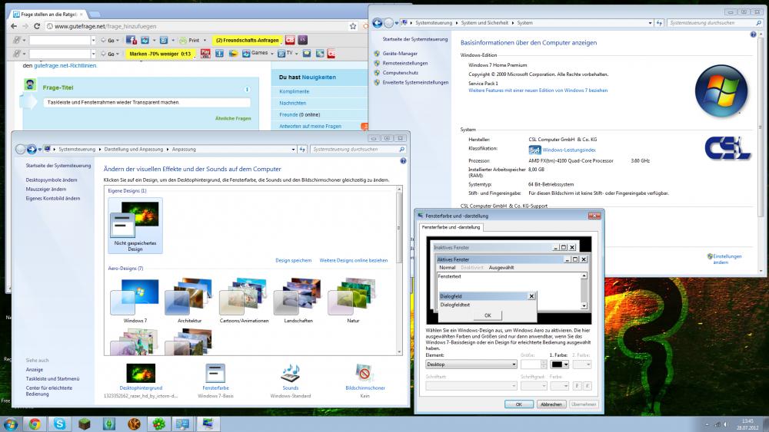The height and width of the screenshot is (432, 769).
Task: Click Freundschafts-Anfragen yellow toolbar button
Action: click(247, 40)
